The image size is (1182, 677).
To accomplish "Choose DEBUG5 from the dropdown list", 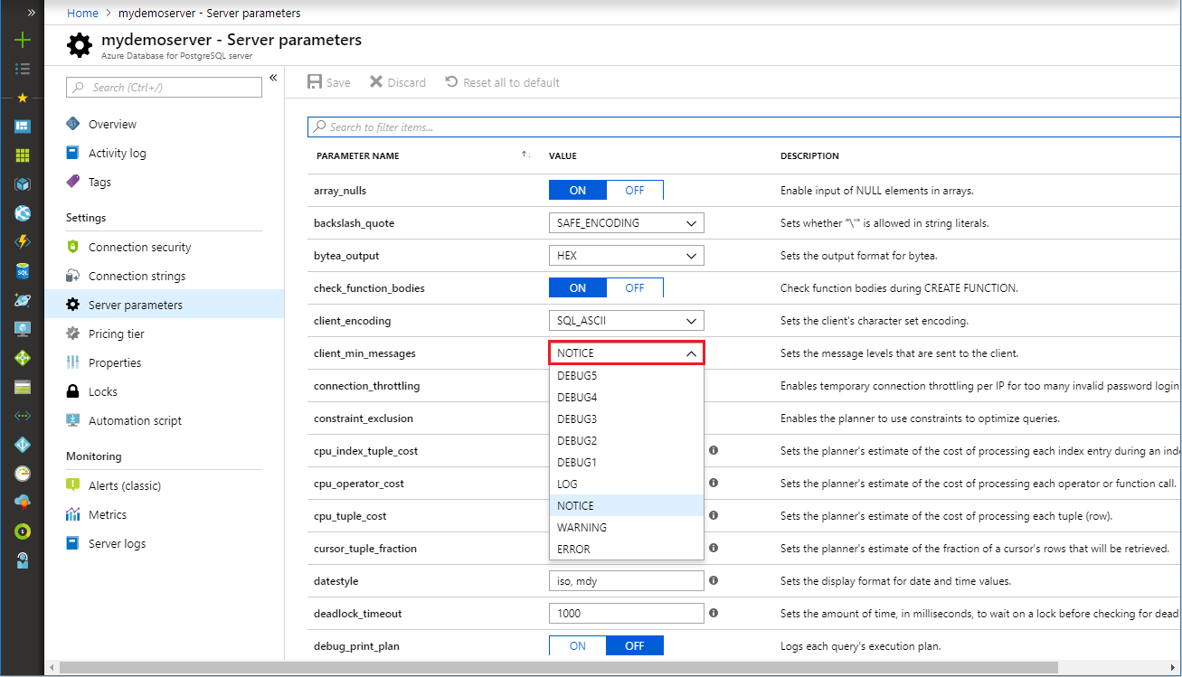I will [627, 375].
